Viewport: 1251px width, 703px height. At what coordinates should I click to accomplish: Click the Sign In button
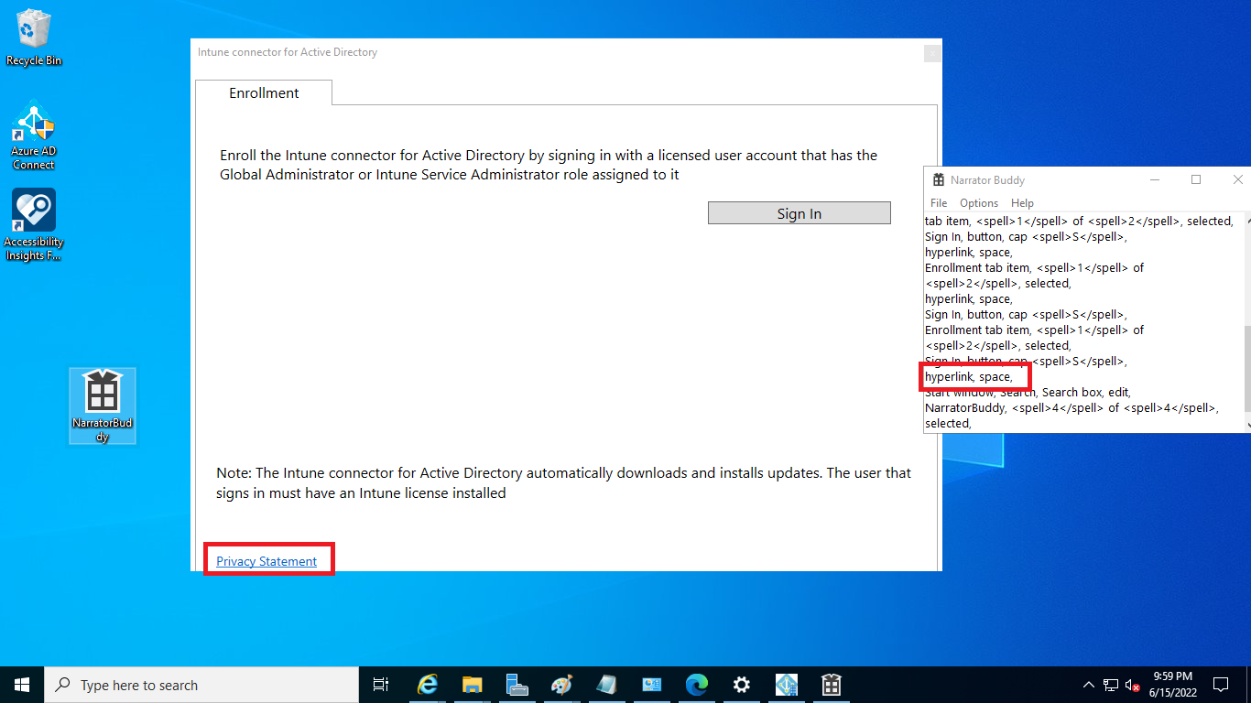(798, 212)
